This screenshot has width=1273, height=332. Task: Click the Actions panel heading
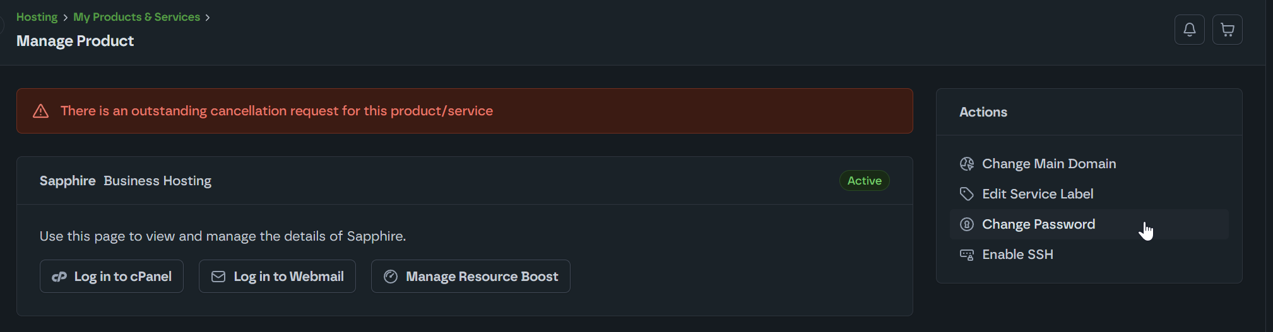click(983, 112)
